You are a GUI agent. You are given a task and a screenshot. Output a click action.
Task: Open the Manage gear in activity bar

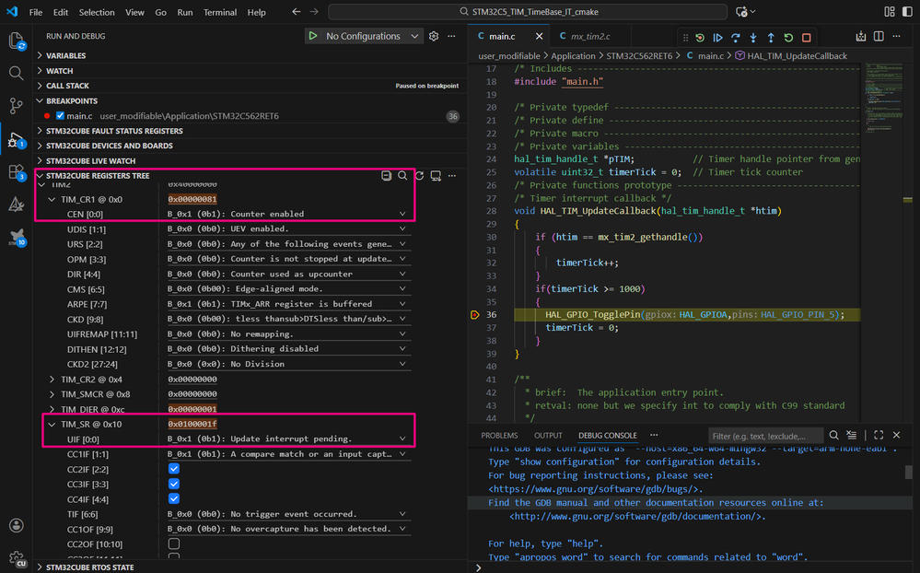[16, 557]
